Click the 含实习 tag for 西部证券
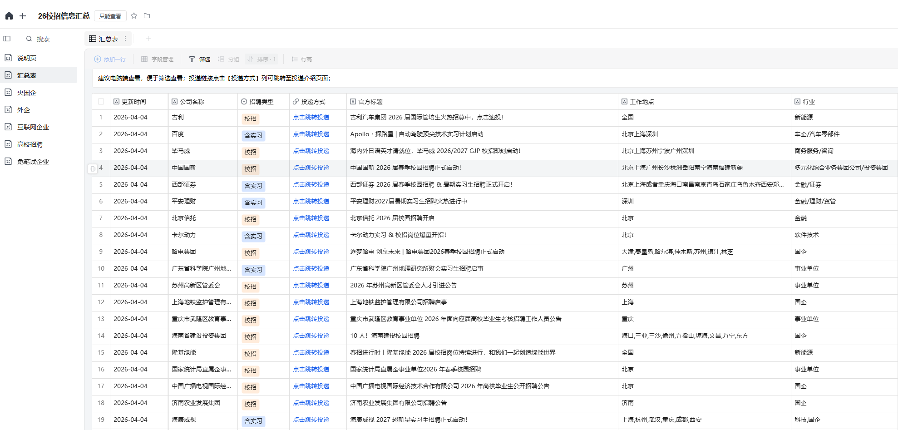Screen dimensions: 898x430 (253, 185)
